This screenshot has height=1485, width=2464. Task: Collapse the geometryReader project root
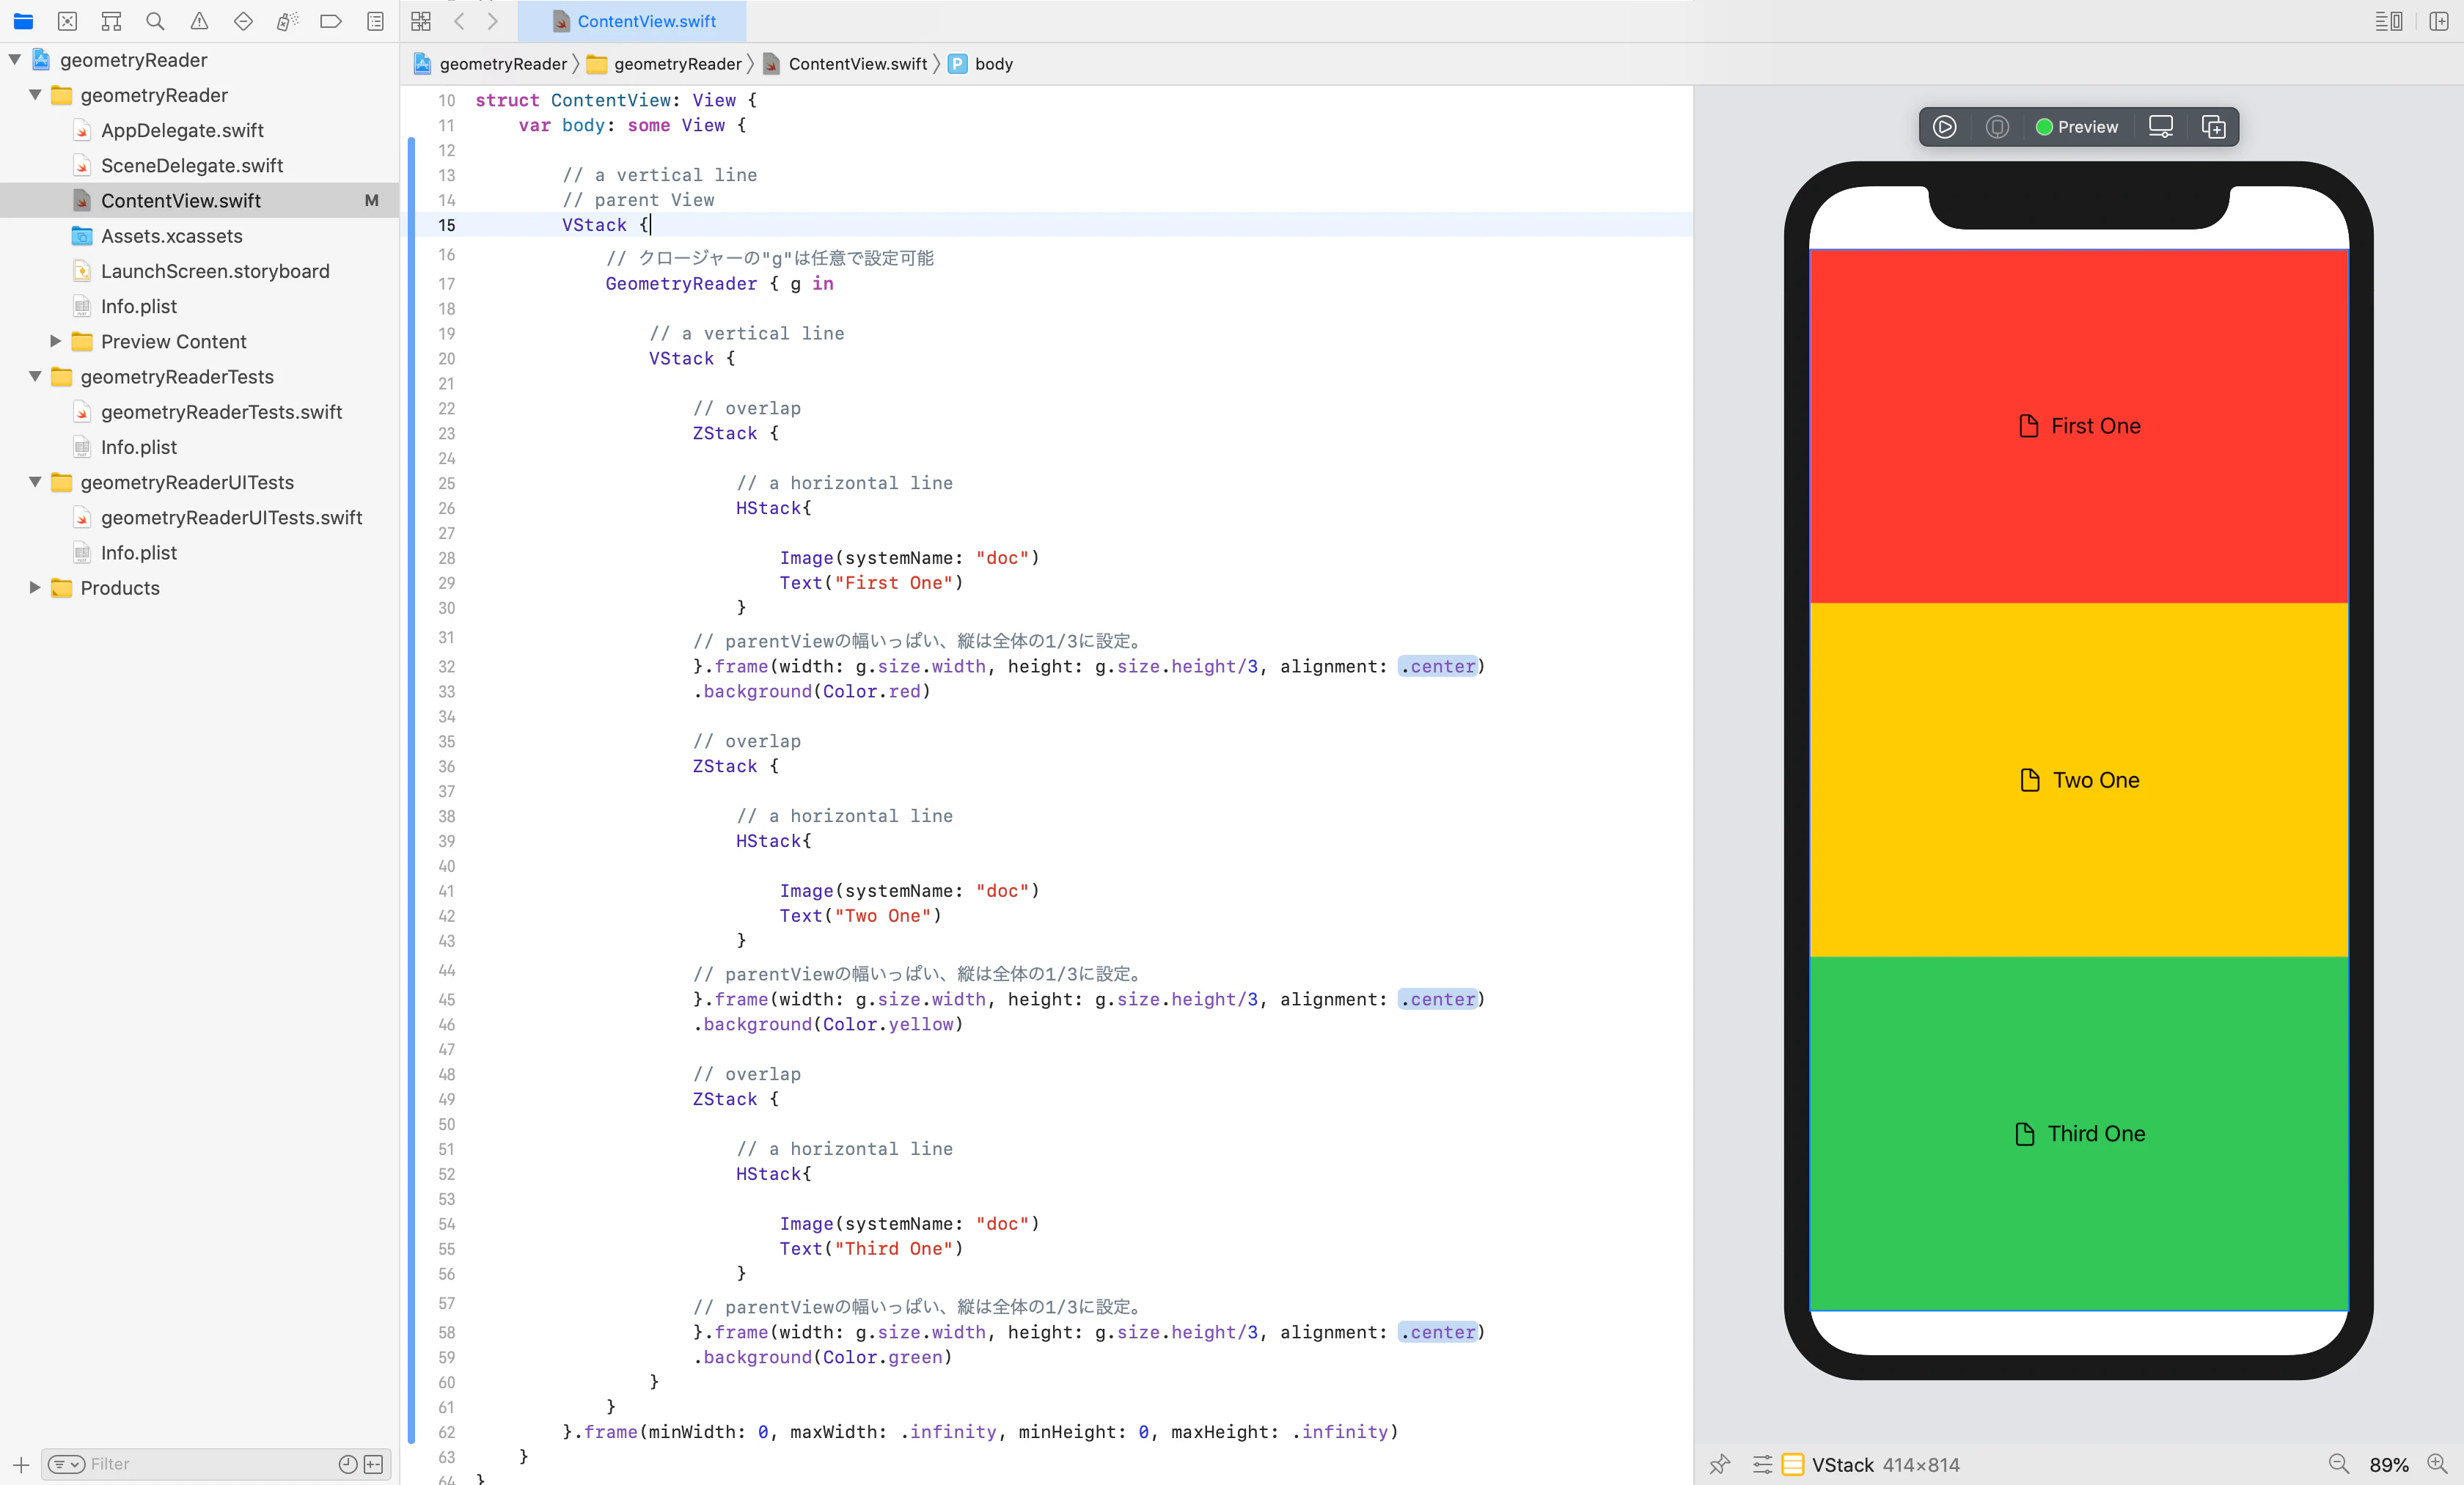tap(14, 59)
